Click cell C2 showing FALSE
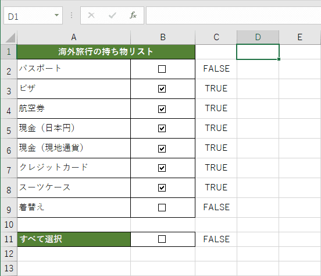 coord(216,69)
